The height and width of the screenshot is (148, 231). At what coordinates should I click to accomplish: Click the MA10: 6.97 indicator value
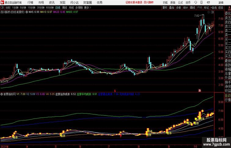click(x=46, y=12)
